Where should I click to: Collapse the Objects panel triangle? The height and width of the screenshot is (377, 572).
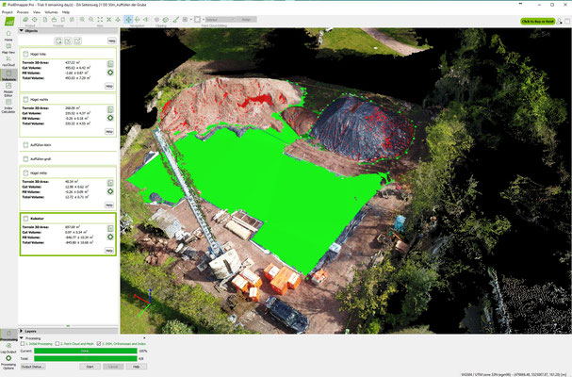[x=22, y=31]
